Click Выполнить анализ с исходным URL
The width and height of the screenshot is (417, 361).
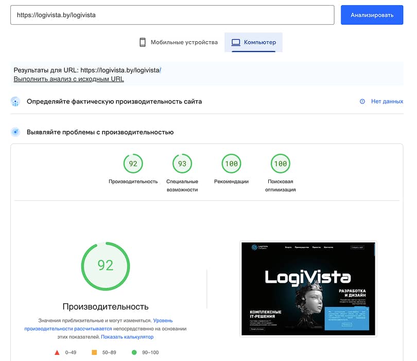[x=68, y=79]
